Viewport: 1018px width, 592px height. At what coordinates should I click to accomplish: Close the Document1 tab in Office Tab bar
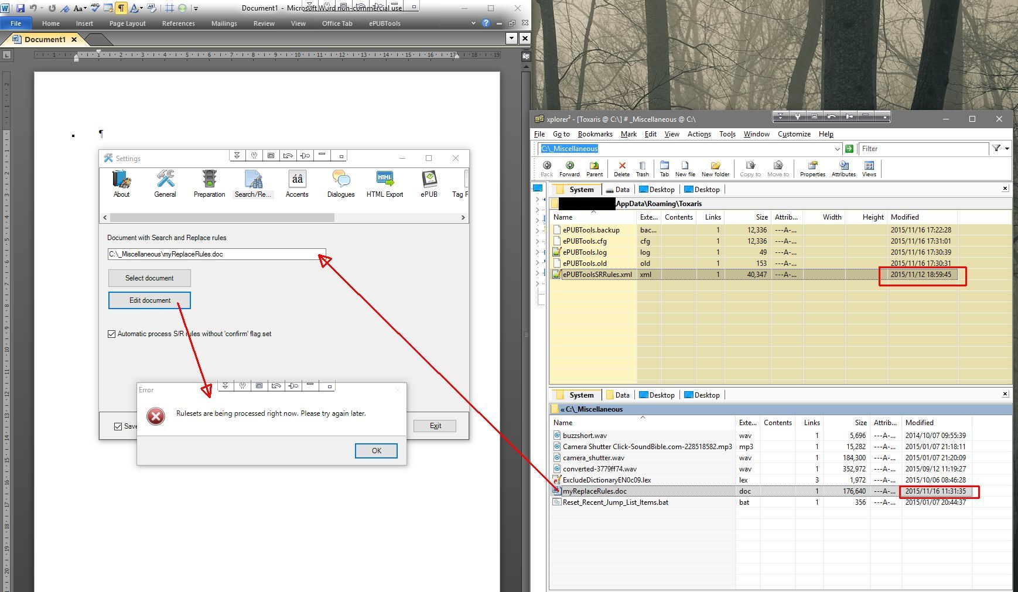74,39
